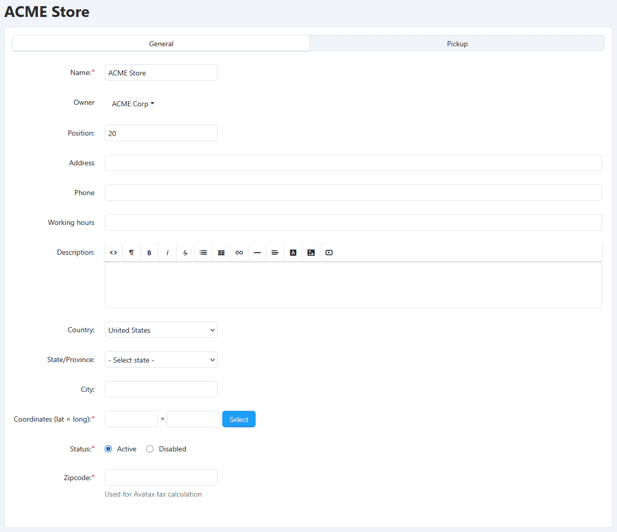The width and height of the screenshot is (617, 532).
Task: Open the State/Province select dropdown
Action: (x=161, y=359)
